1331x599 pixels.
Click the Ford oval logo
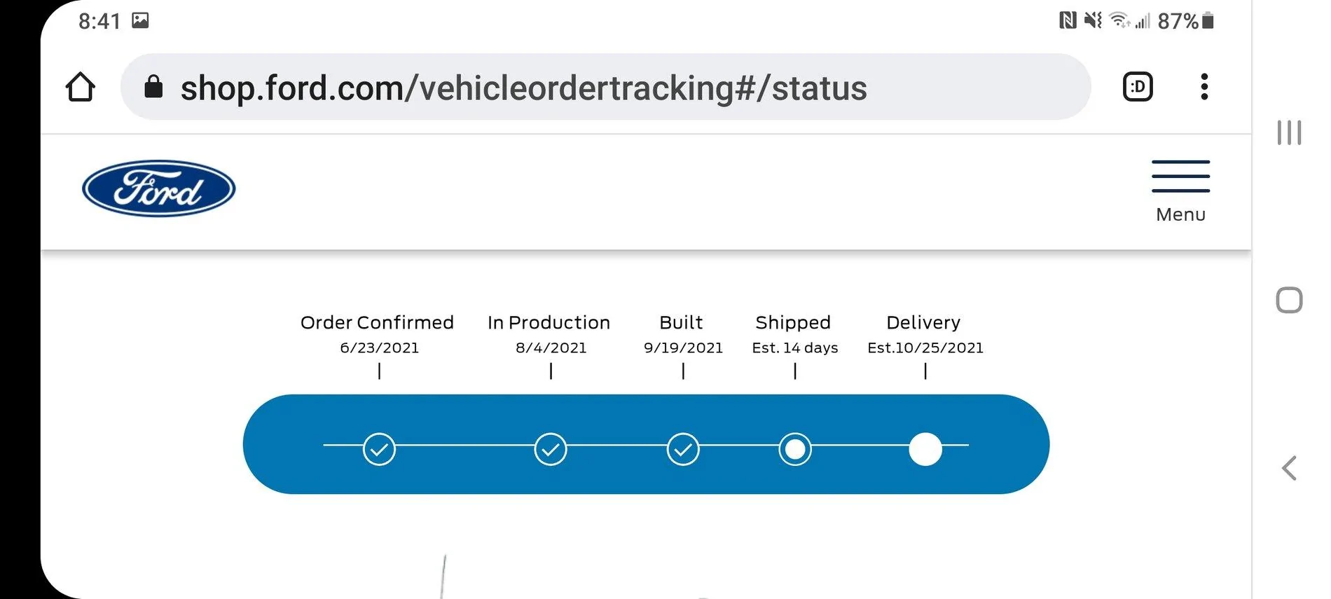coord(159,188)
